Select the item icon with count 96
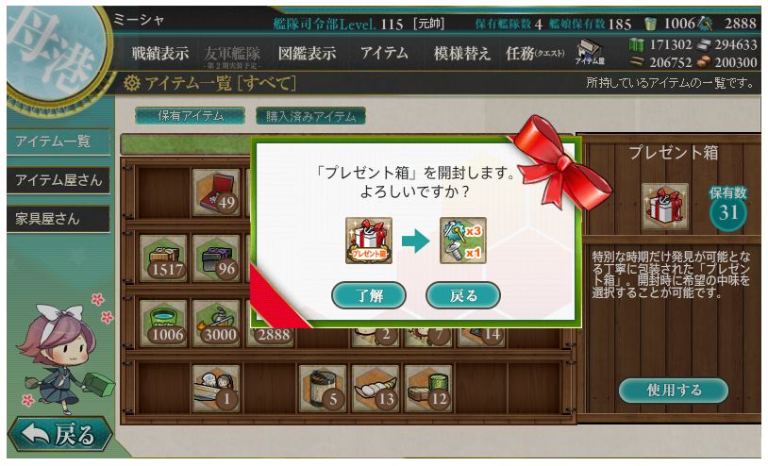Image resolution: width=768 pixels, height=466 pixels. coord(216,258)
